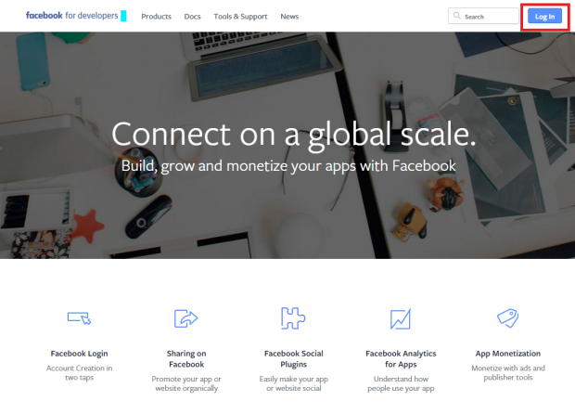Open the Analytics chart icon
575x414 pixels.
tap(401, 318)
